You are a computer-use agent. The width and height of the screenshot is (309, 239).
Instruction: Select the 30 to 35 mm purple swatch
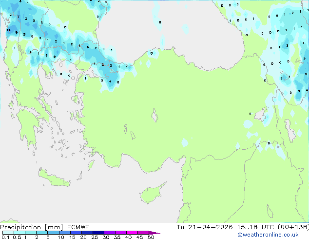coord(109,233)
